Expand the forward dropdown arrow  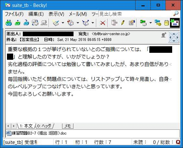93,23
